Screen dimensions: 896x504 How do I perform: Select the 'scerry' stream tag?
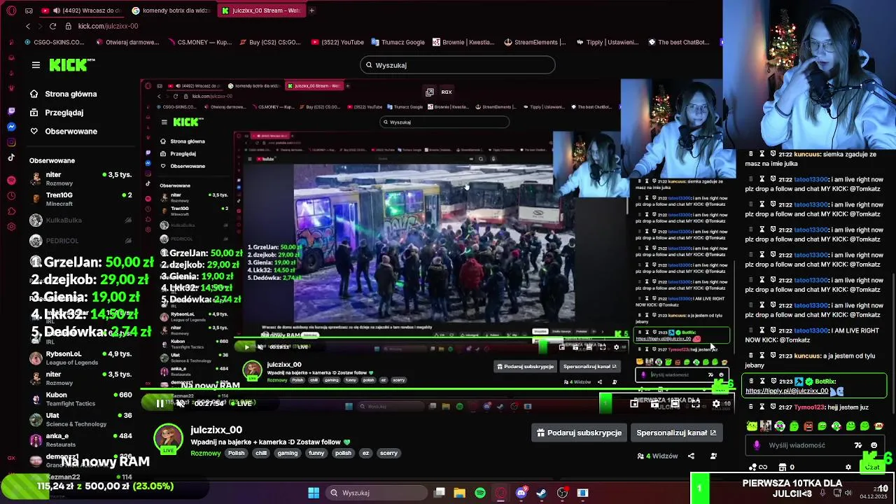pos(388,453)
